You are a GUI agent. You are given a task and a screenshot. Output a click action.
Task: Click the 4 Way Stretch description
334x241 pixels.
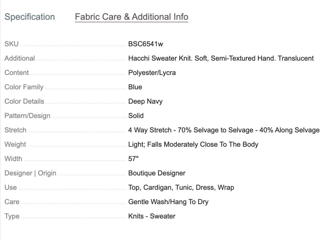224,130
